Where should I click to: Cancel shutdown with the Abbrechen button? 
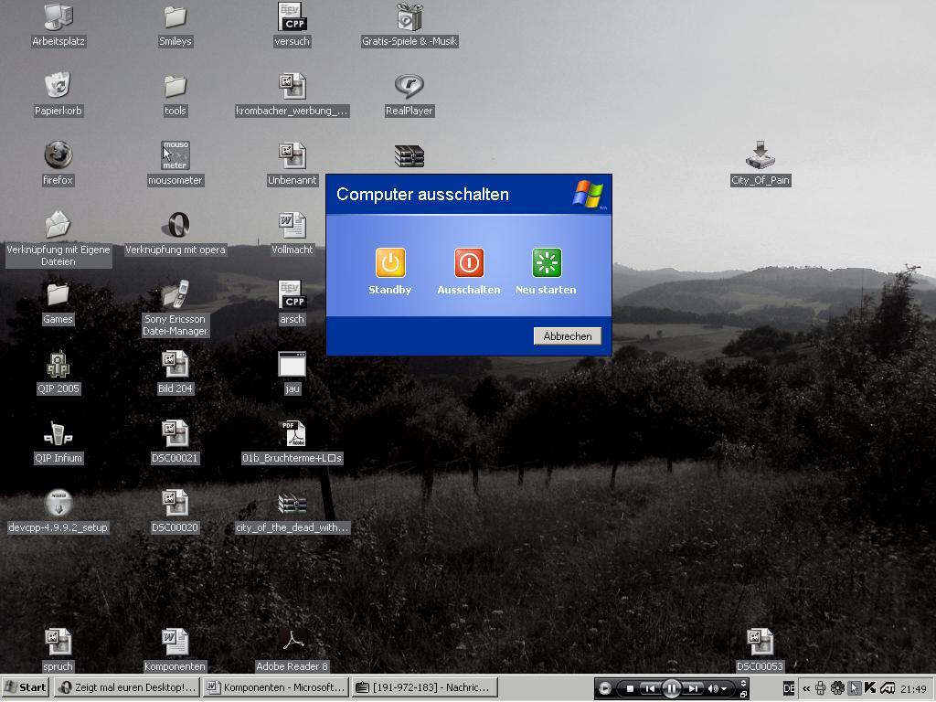(567, 336)
